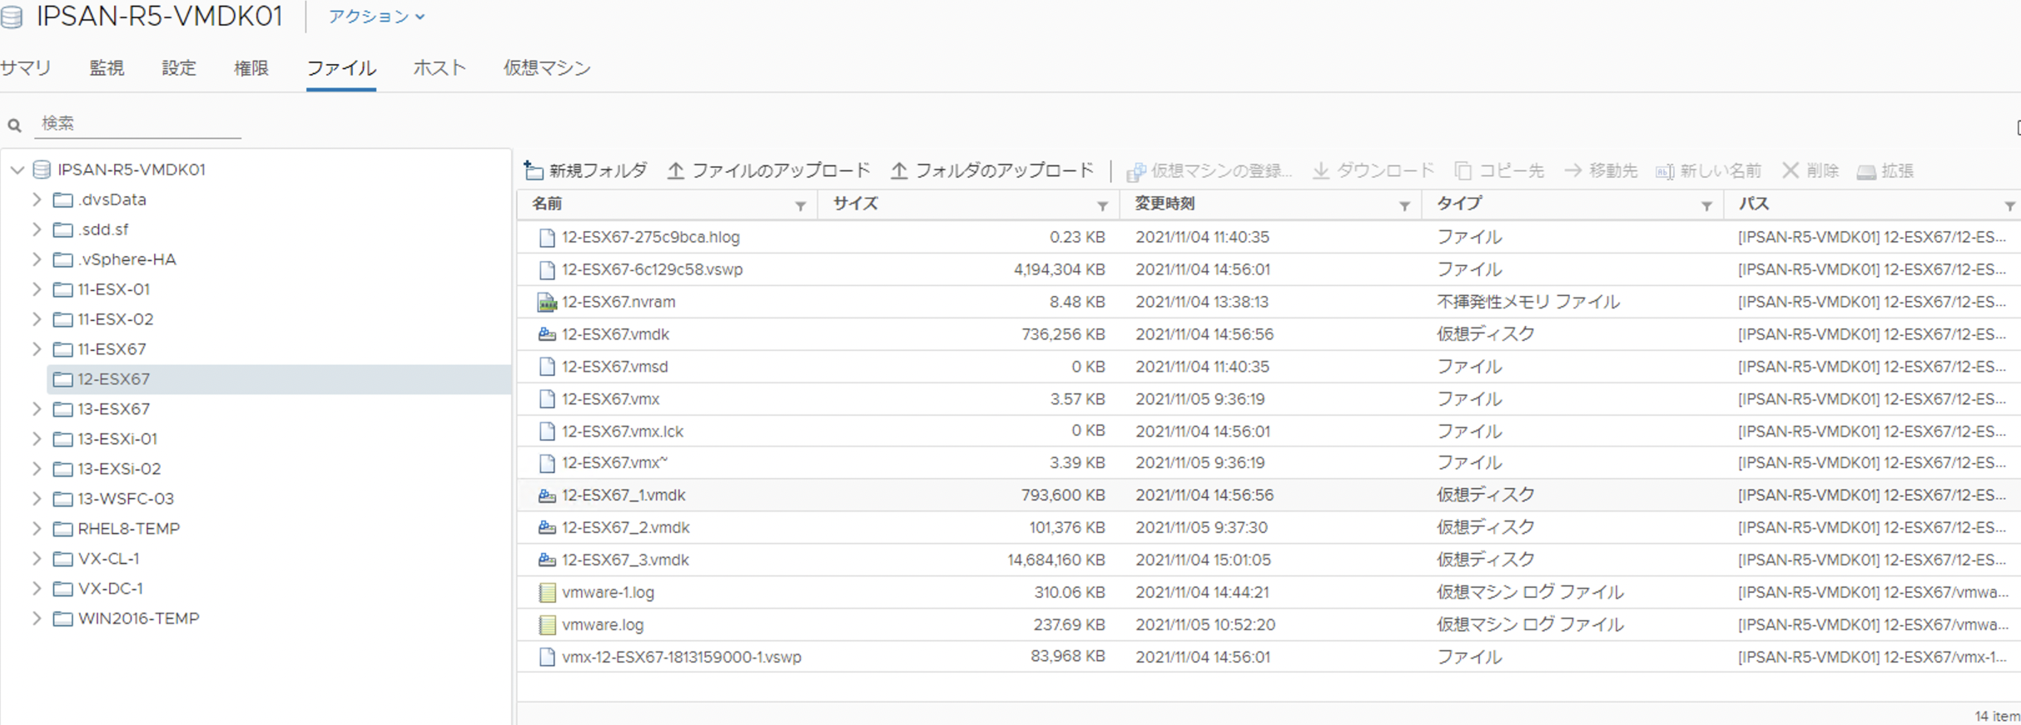Image resolution: width=2021 pixels, height=725 pixels.
Task: Click the virtual disk icon of 12-ESX67_3.vmdk
Action: point(547,560)
